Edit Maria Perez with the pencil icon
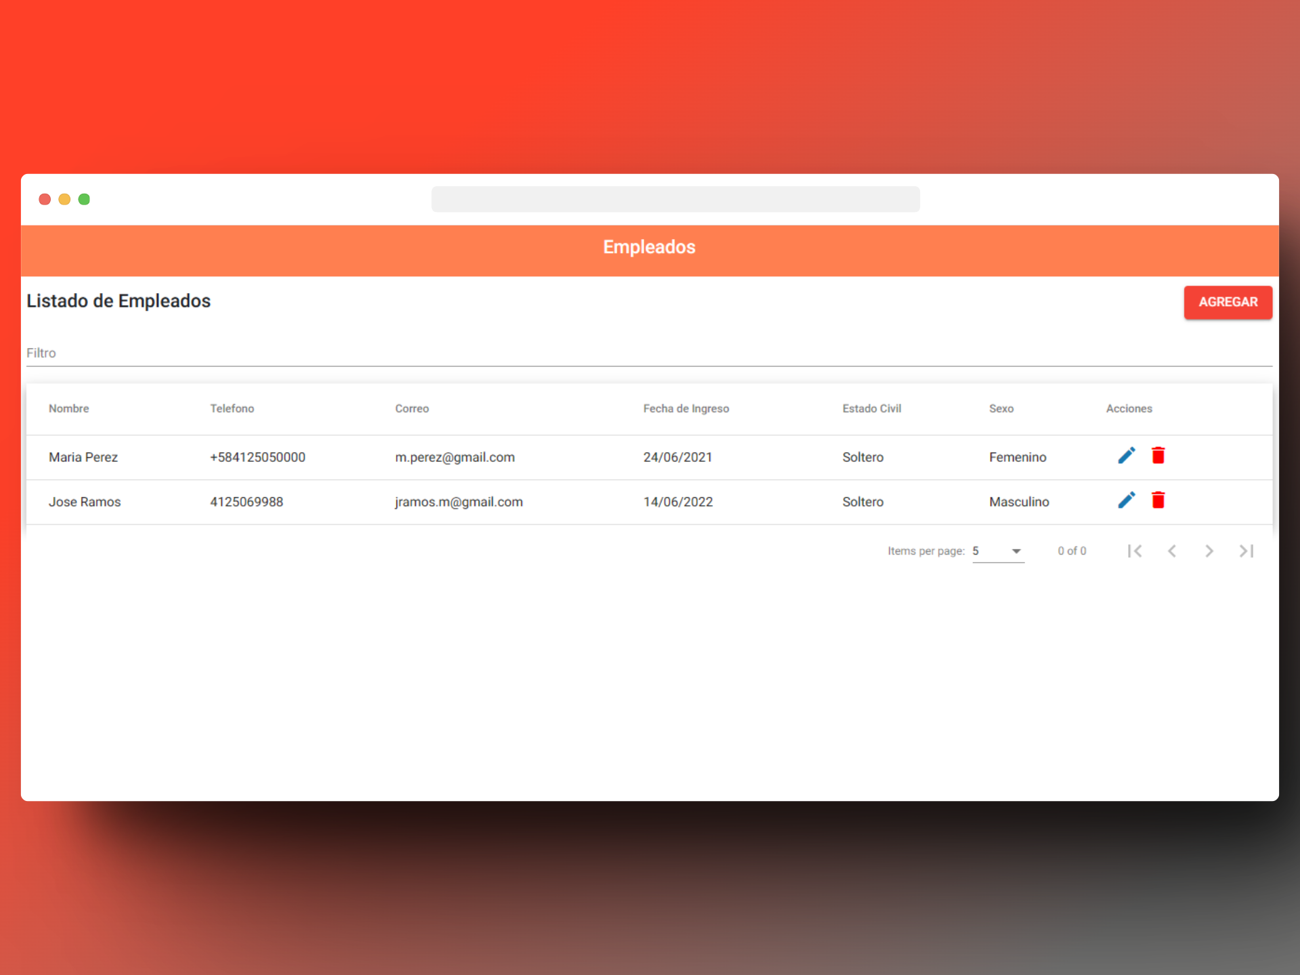This screenshot has width=1300, height=975. (1126, 456)
